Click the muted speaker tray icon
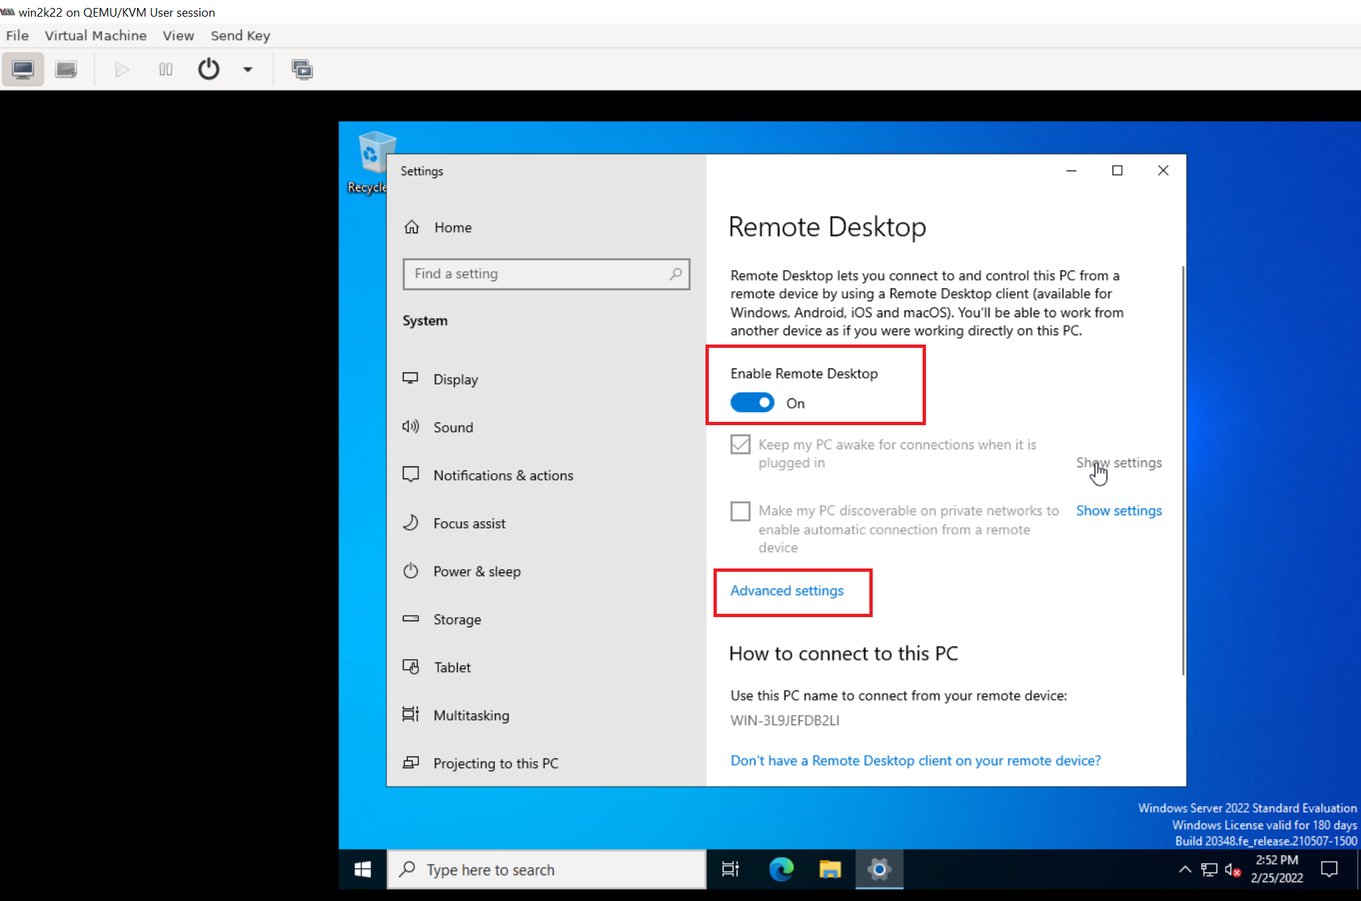 pos(1232,869)
